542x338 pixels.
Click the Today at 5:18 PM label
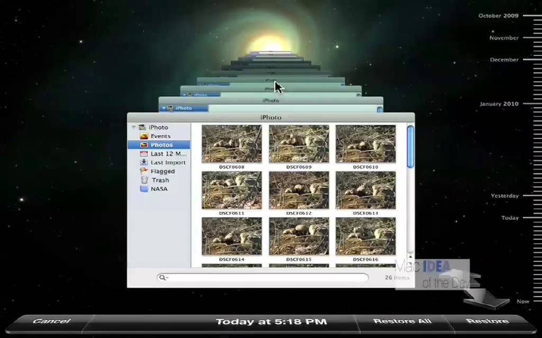pyautogui.click(x=272, y=322)
